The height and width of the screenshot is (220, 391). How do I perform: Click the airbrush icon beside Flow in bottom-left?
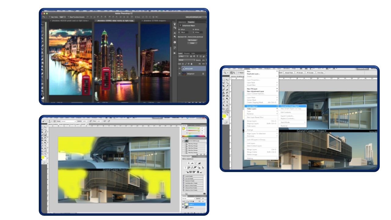[105, 121]
